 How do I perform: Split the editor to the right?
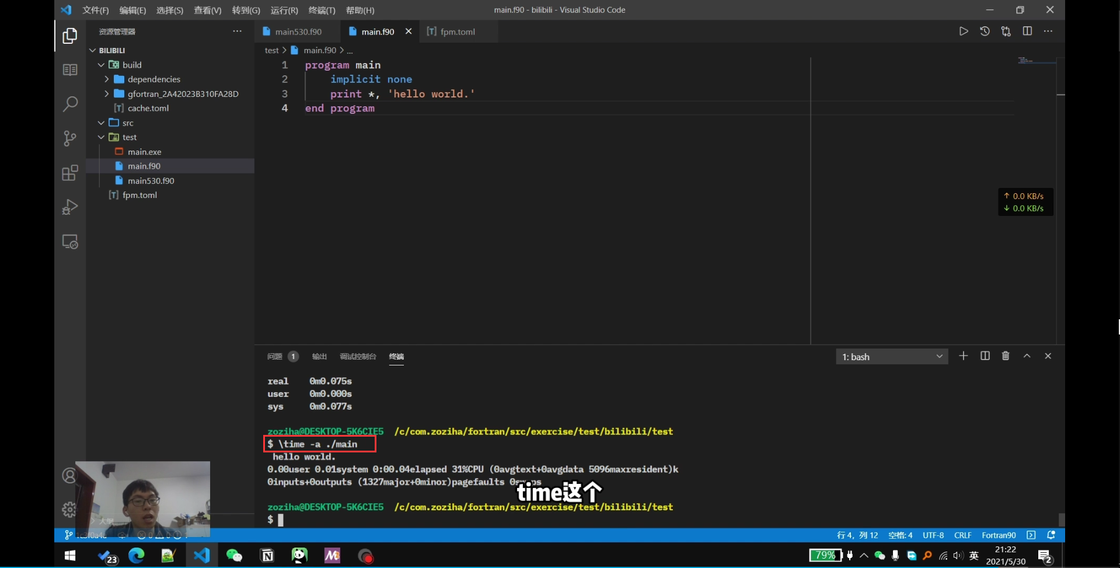click(x=1027, y=32)
